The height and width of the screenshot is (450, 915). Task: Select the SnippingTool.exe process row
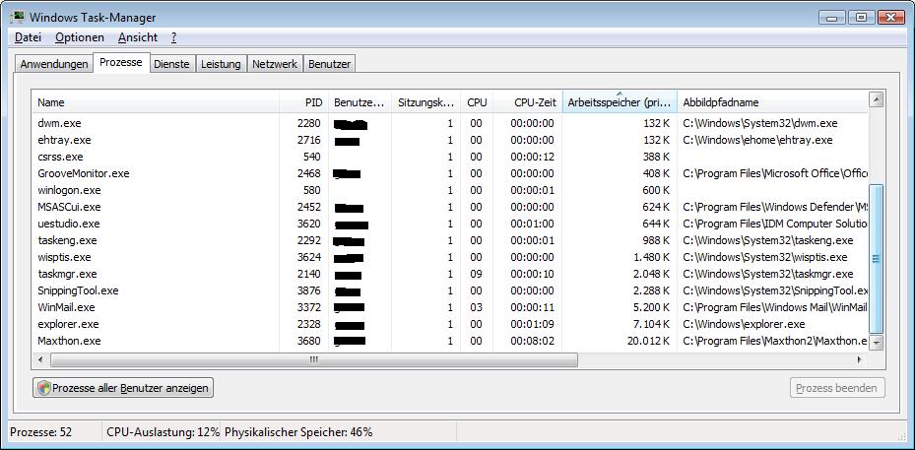pyautogui.click(x=450, y=290)
